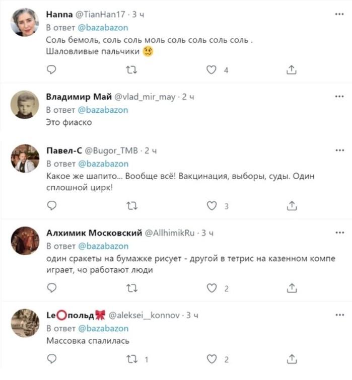Retweet Leопольд's tweet "Массовка спалилась"
Screen dimensions: 352x380
pos(131,359)
